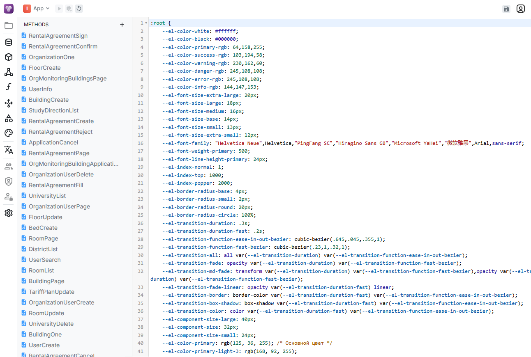Click the folder files icon in sidebar

click(9, 25)
